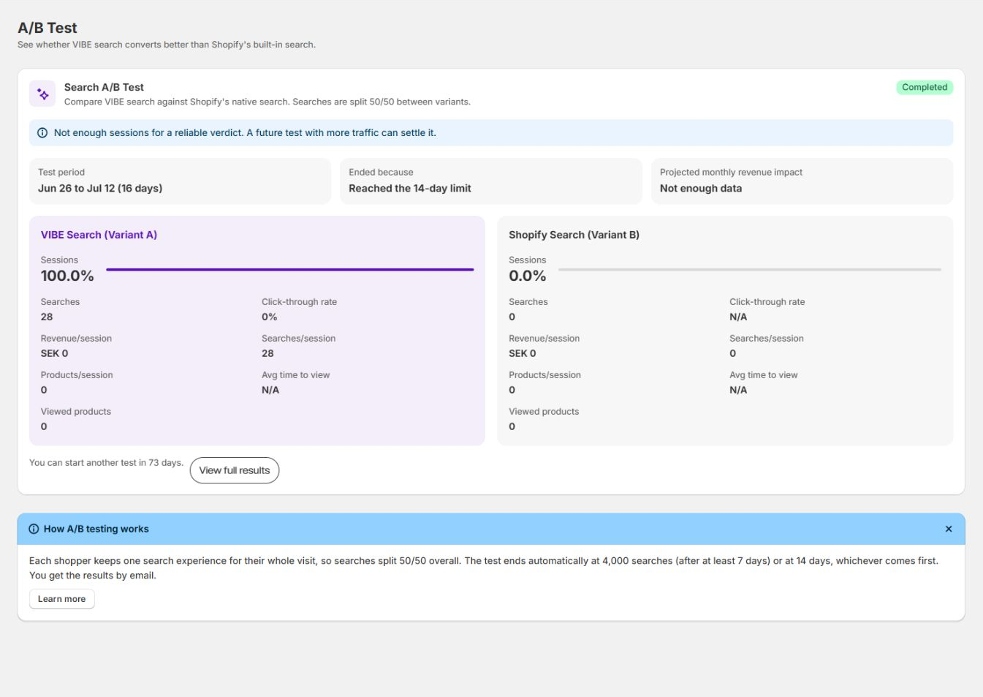
Task: Click the 0.0% sessions value
Action: click(527, 276)
